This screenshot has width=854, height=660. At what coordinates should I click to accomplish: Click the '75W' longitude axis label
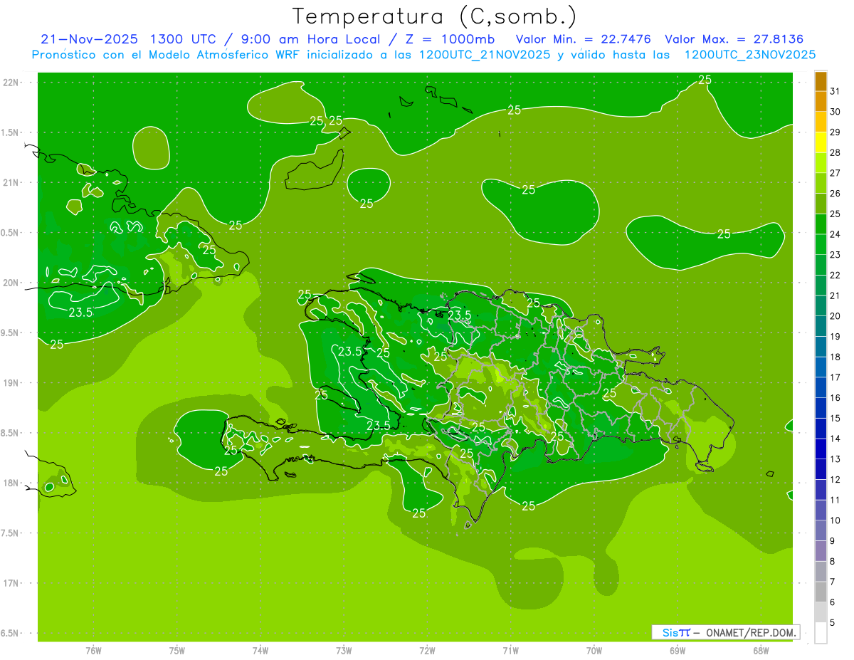coord(177,651)
